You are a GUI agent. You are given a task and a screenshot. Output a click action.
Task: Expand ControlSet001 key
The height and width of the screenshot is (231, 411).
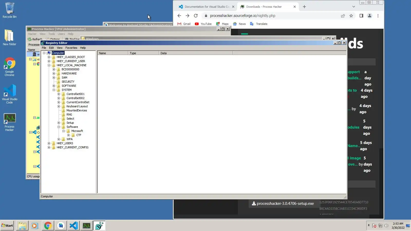(x=59, y=94)
